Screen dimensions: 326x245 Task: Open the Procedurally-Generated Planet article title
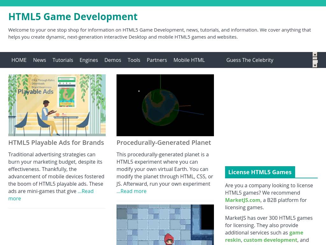pos(164,143)
